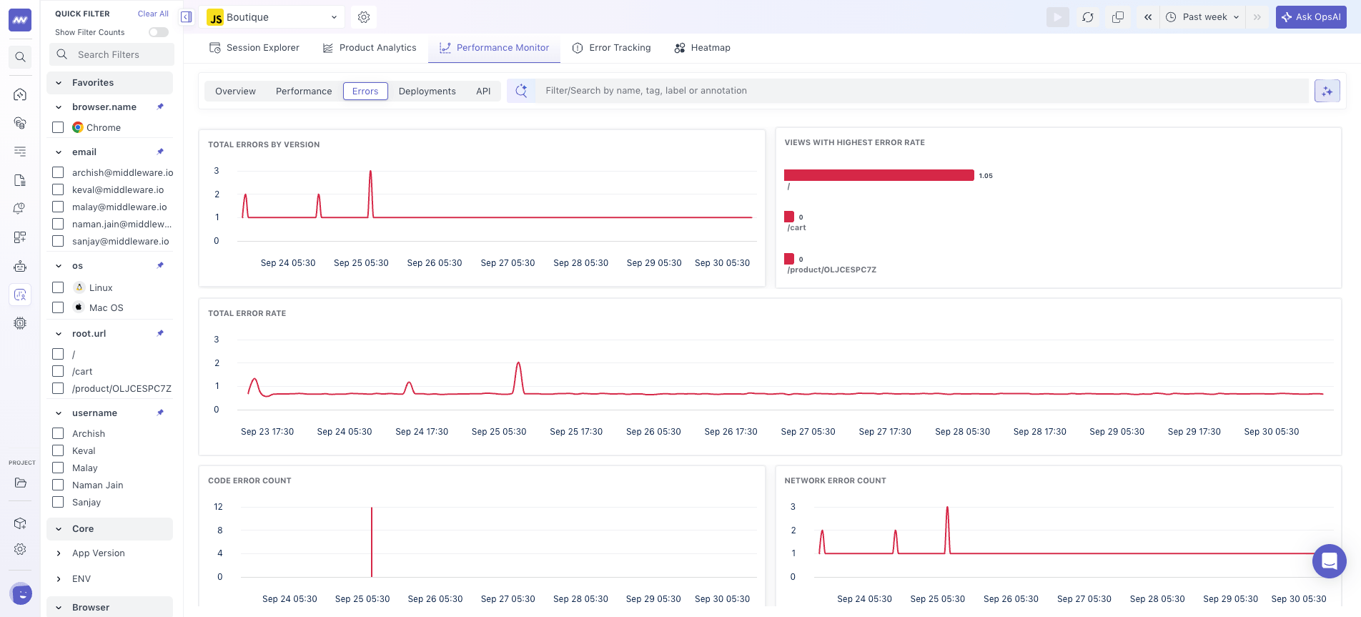Check archish@middleware.io email filter
This screenshot has height=617, width=1361.
coord(58,172)
